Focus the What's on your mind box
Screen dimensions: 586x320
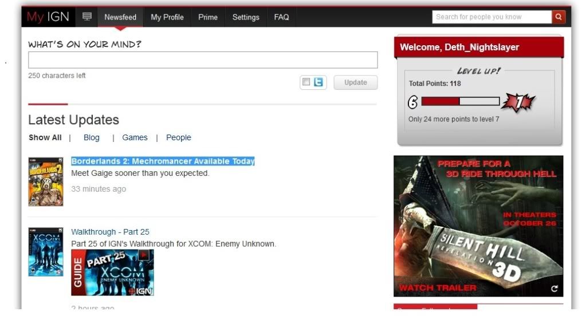pos(203,60)
